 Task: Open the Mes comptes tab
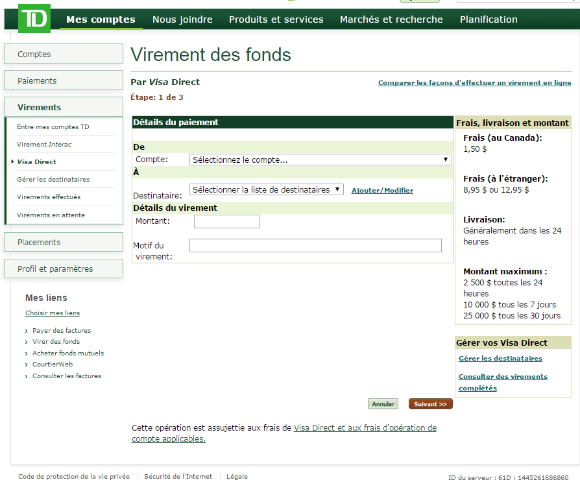tap(101, 19)
